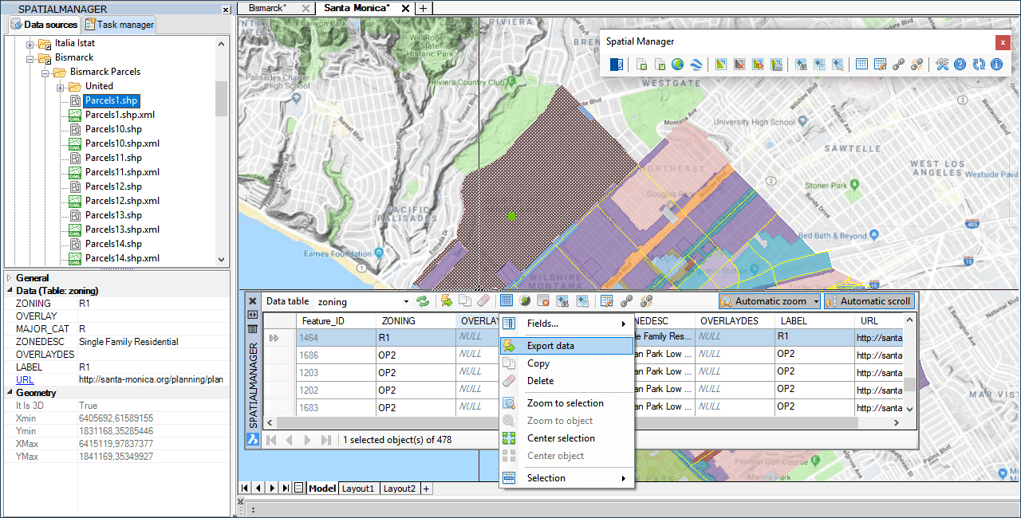Click the edit data grid pencil icon in floating toolbar
Image resolution: width=1021 pixels, height=518 pixels.
[881, 65]
